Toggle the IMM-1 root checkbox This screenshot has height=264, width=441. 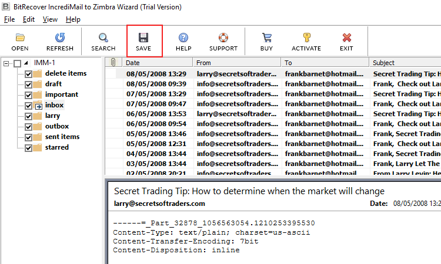17,63
